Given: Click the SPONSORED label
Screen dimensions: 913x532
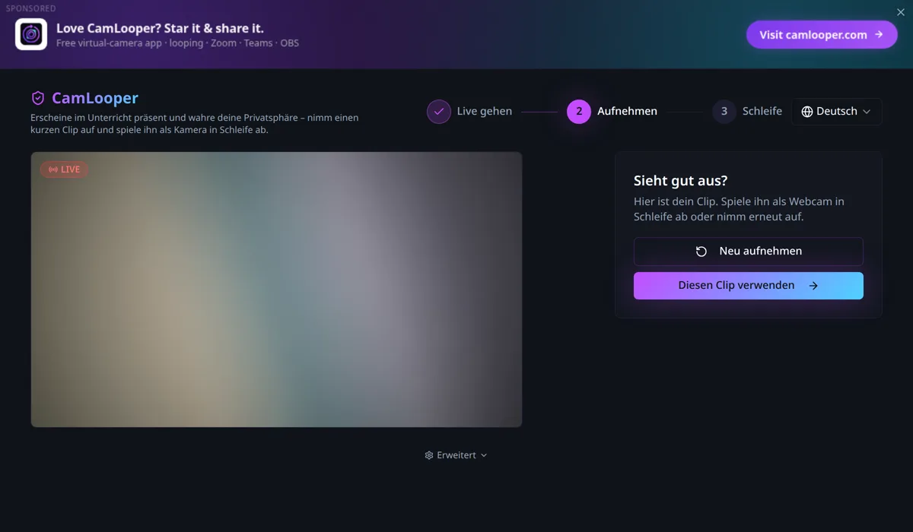Looking at the screenshot, I should pyautogui.click(x=30, y=8).
